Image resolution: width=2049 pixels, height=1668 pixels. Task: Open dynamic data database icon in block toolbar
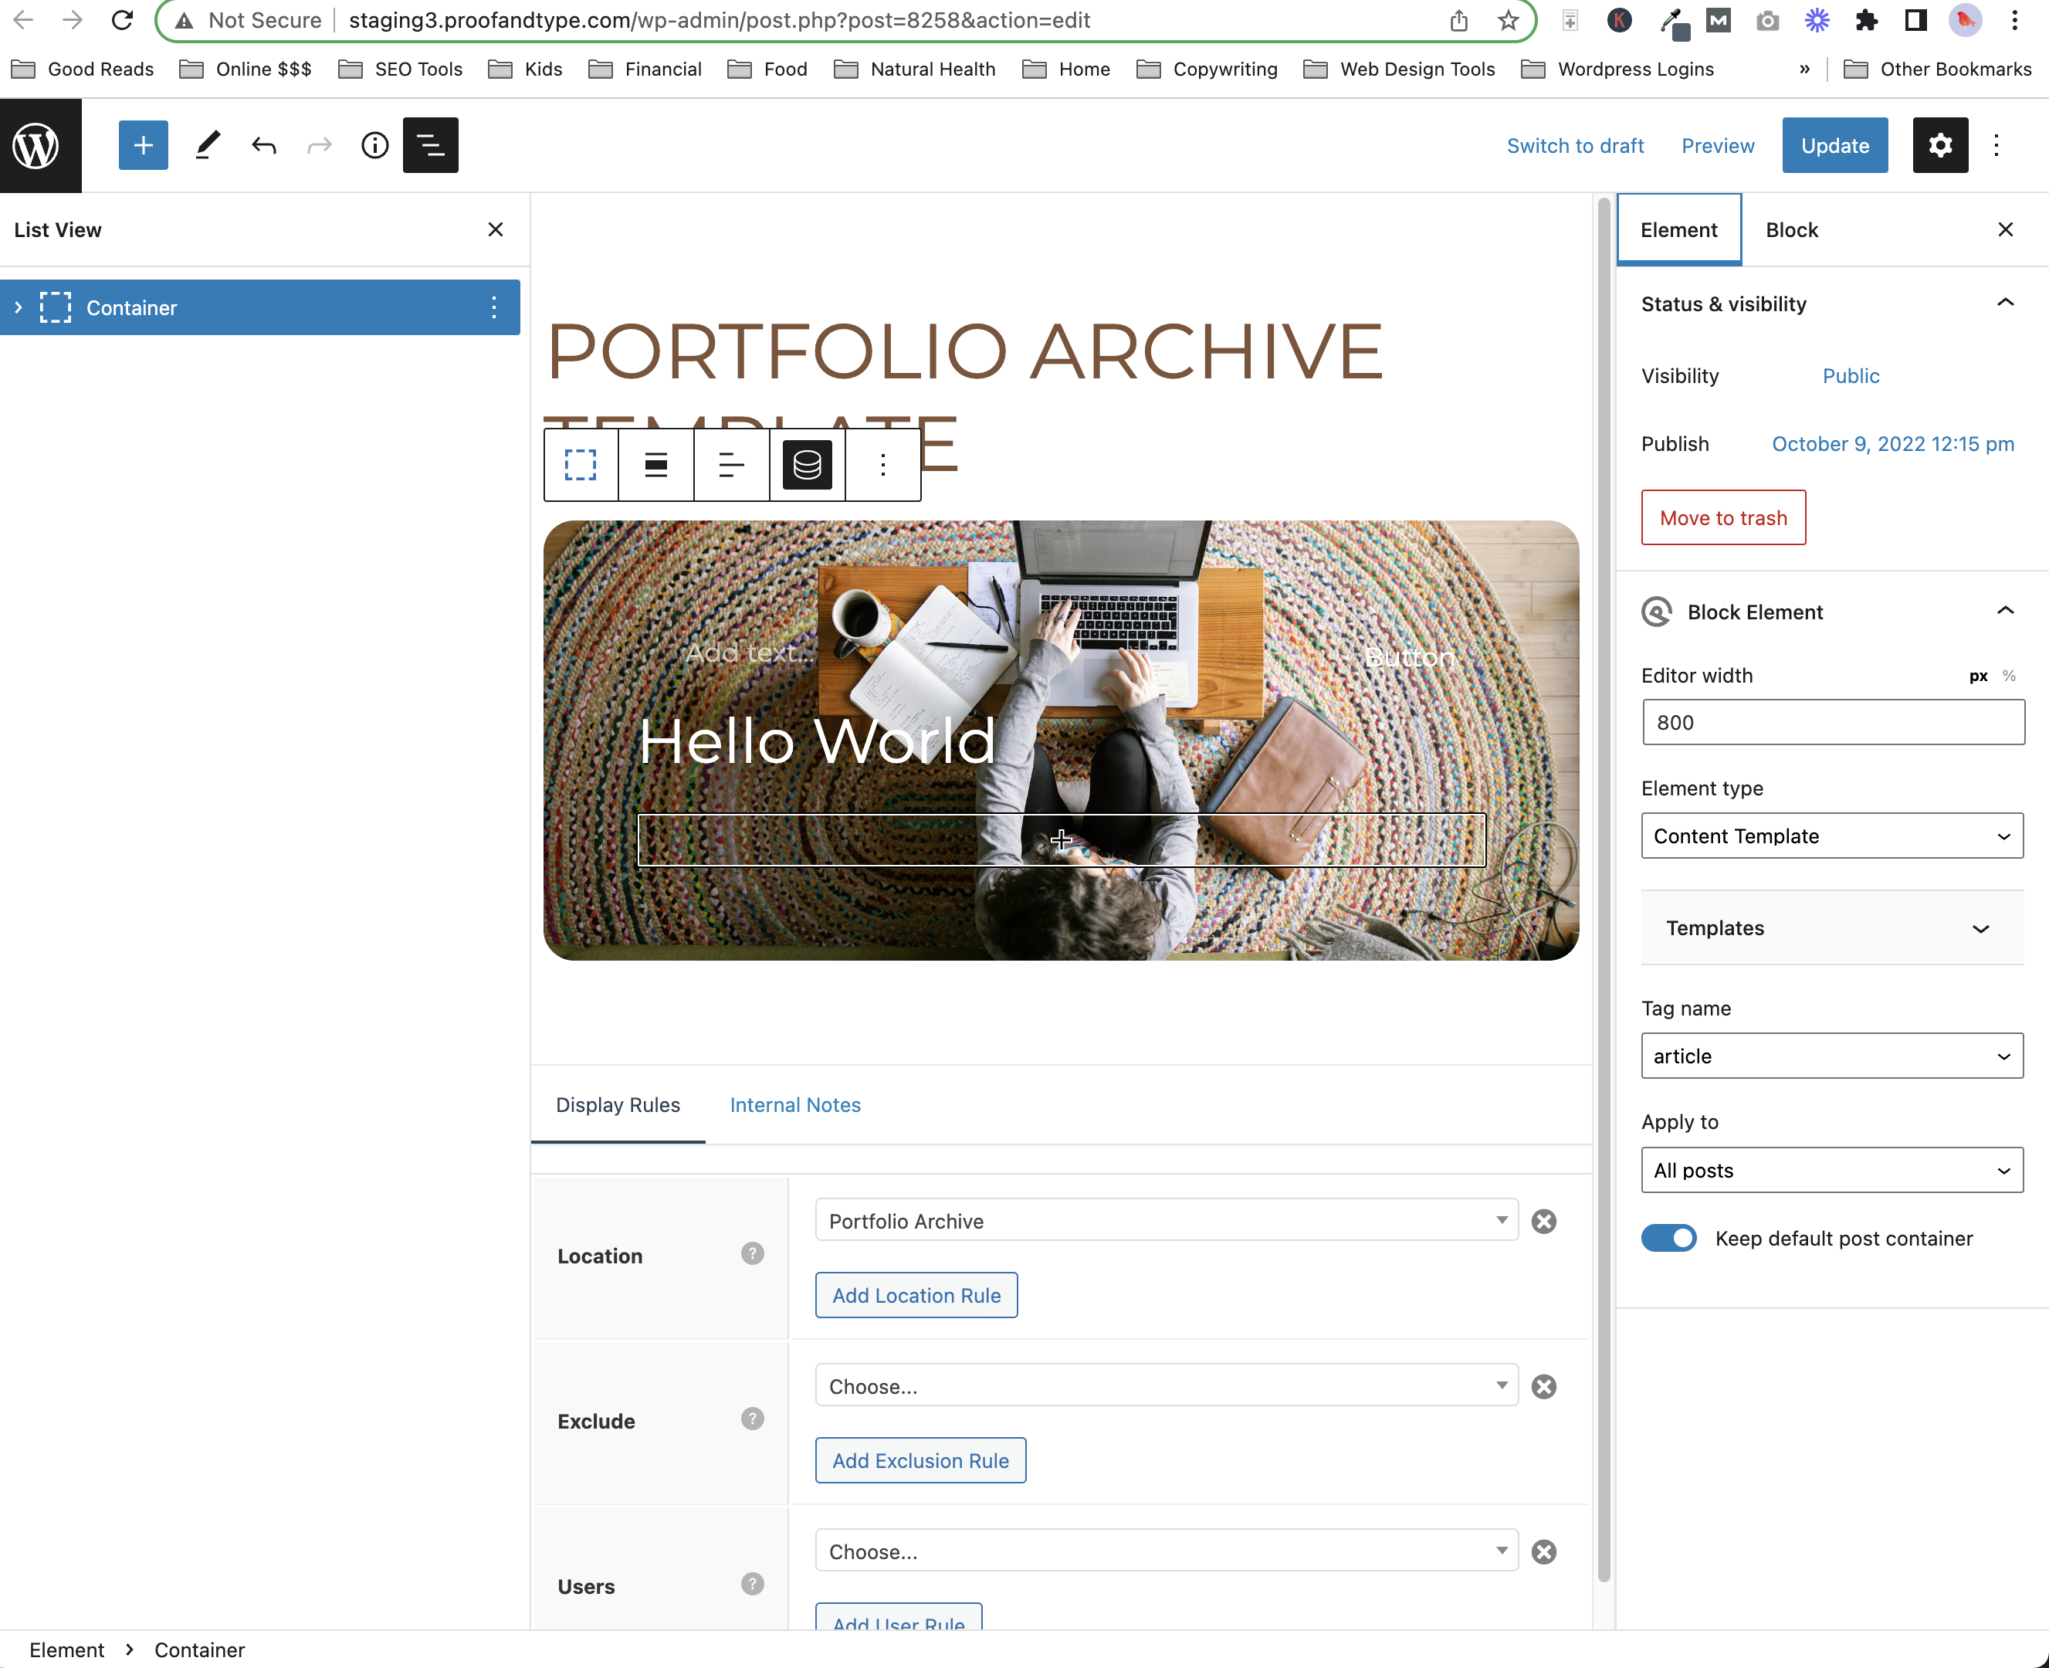point(807,466)
